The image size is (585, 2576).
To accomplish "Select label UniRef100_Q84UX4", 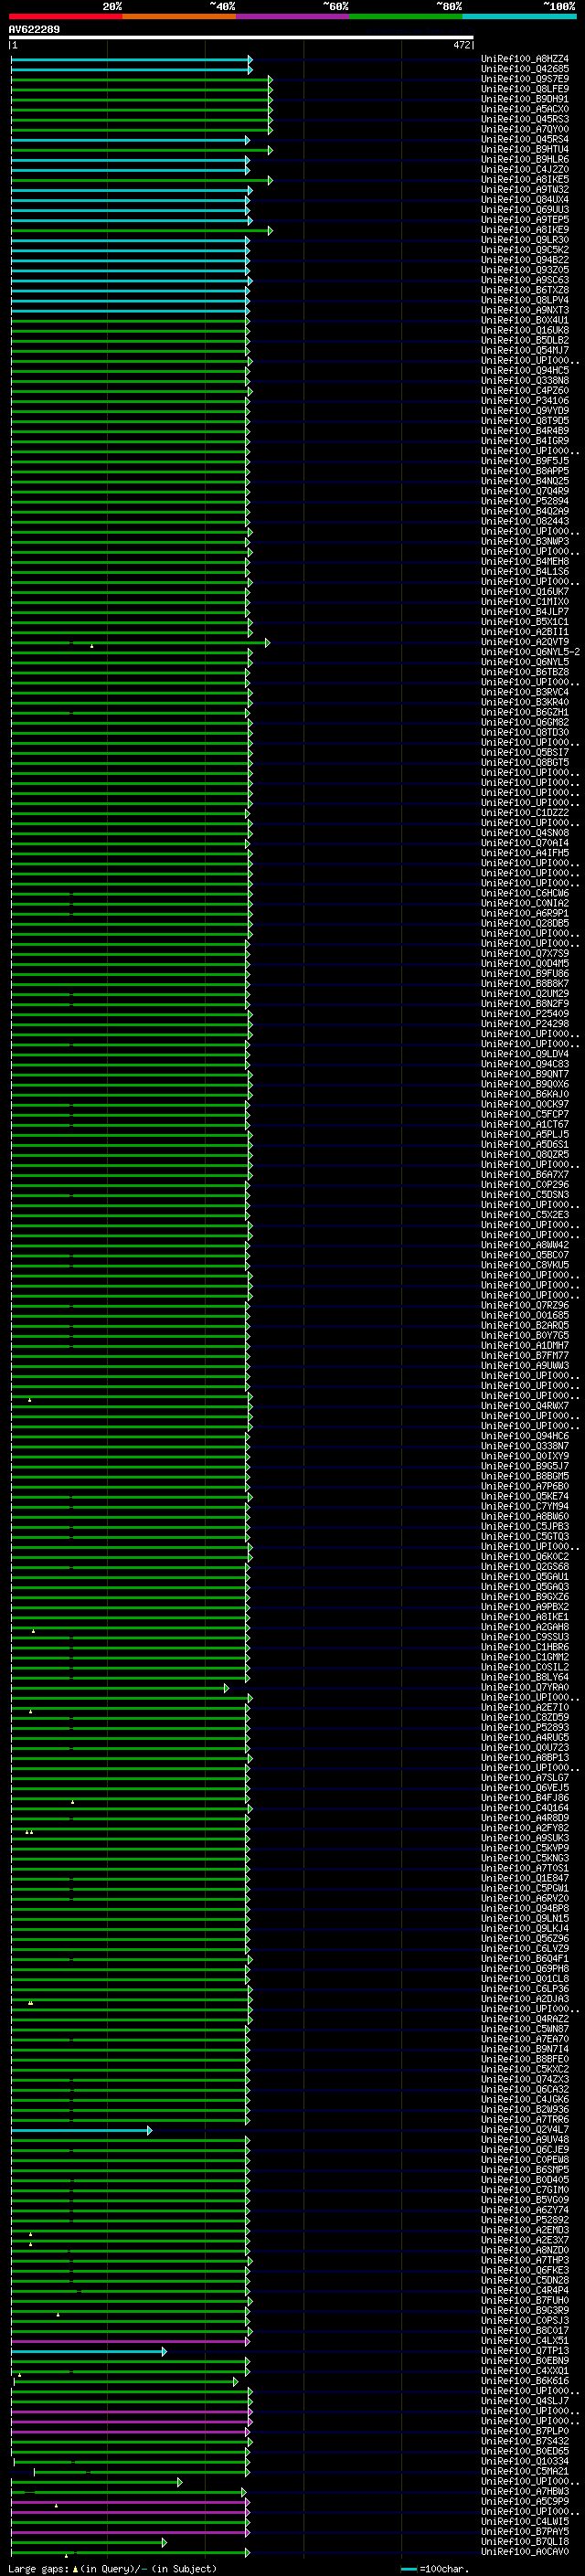I will pos(525,199).
